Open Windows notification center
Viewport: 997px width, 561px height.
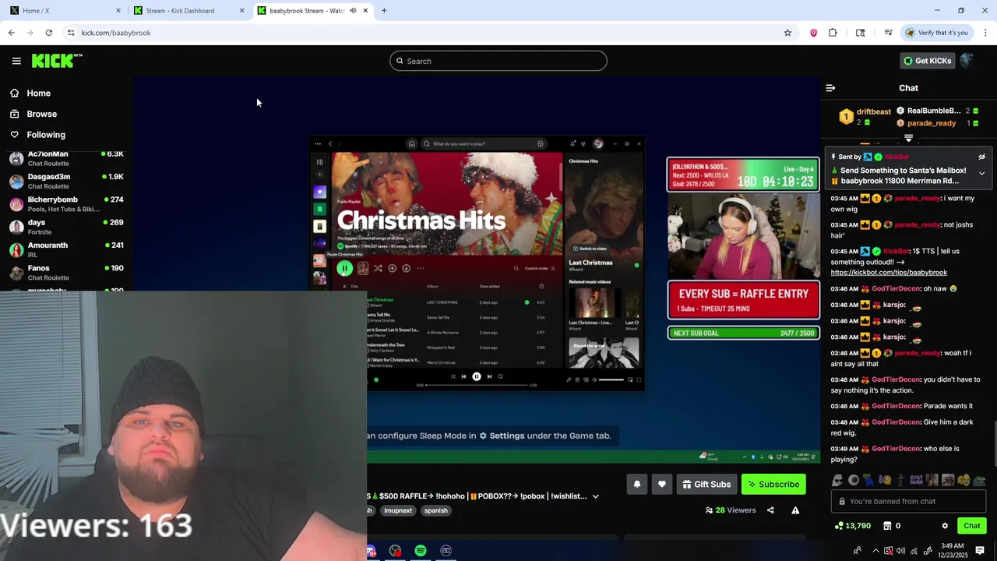pos(980,551)
